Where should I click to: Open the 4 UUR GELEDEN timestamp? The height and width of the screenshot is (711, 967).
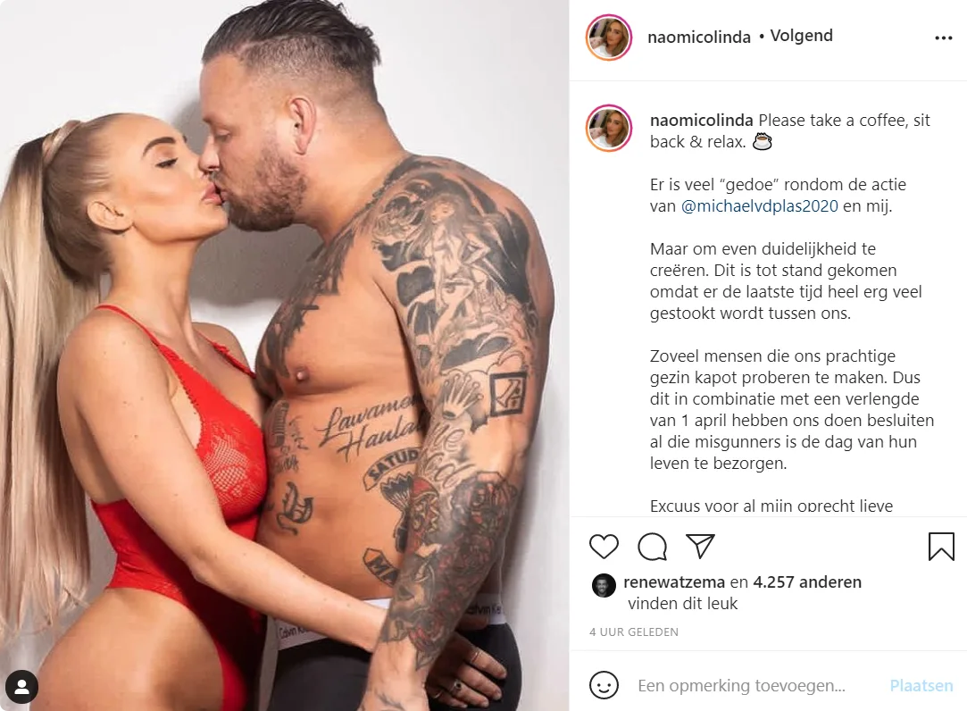(634, 632)
